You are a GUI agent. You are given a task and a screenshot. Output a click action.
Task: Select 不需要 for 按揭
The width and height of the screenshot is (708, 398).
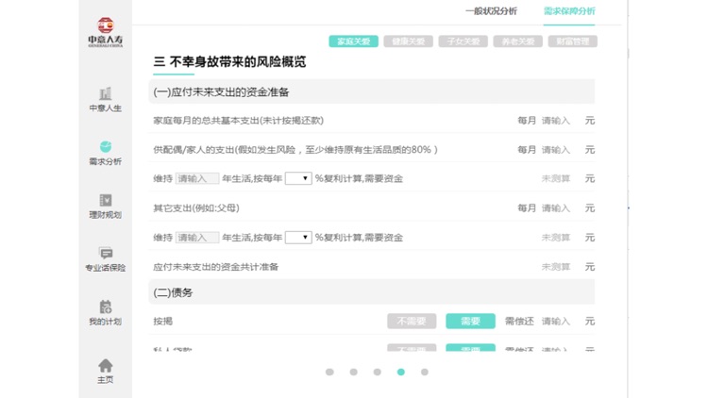pyautogui.click(x=412, y=322)
